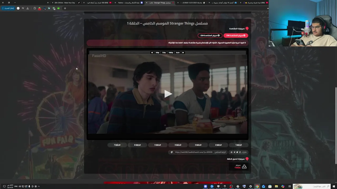337x189 pixels.
Task: Click the rewind double-arrow icon in player
Action: (152, 52)
